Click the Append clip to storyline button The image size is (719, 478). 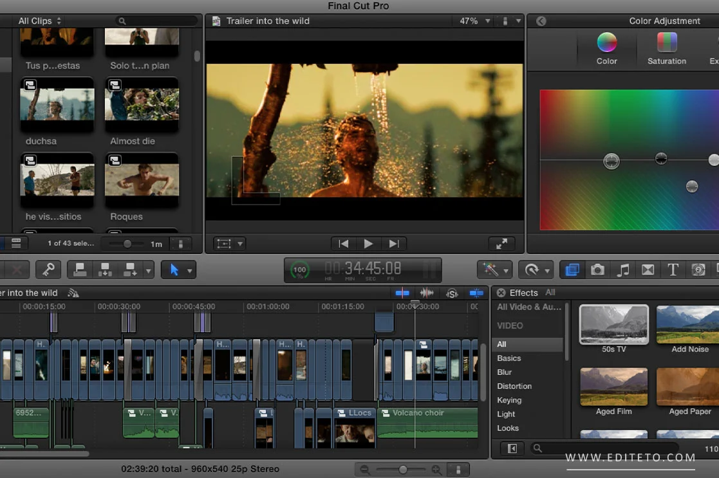click(130, 270)
